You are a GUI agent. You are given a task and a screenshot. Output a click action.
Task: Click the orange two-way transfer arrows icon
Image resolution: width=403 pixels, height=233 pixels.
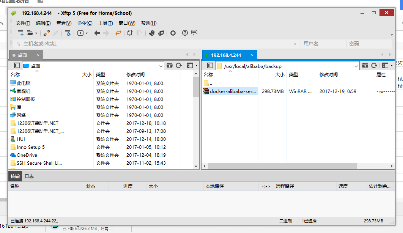click(x=118, y=33)
